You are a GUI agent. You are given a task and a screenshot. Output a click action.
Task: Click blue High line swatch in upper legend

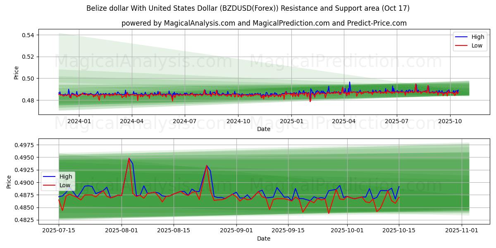[x=462, y=37]
